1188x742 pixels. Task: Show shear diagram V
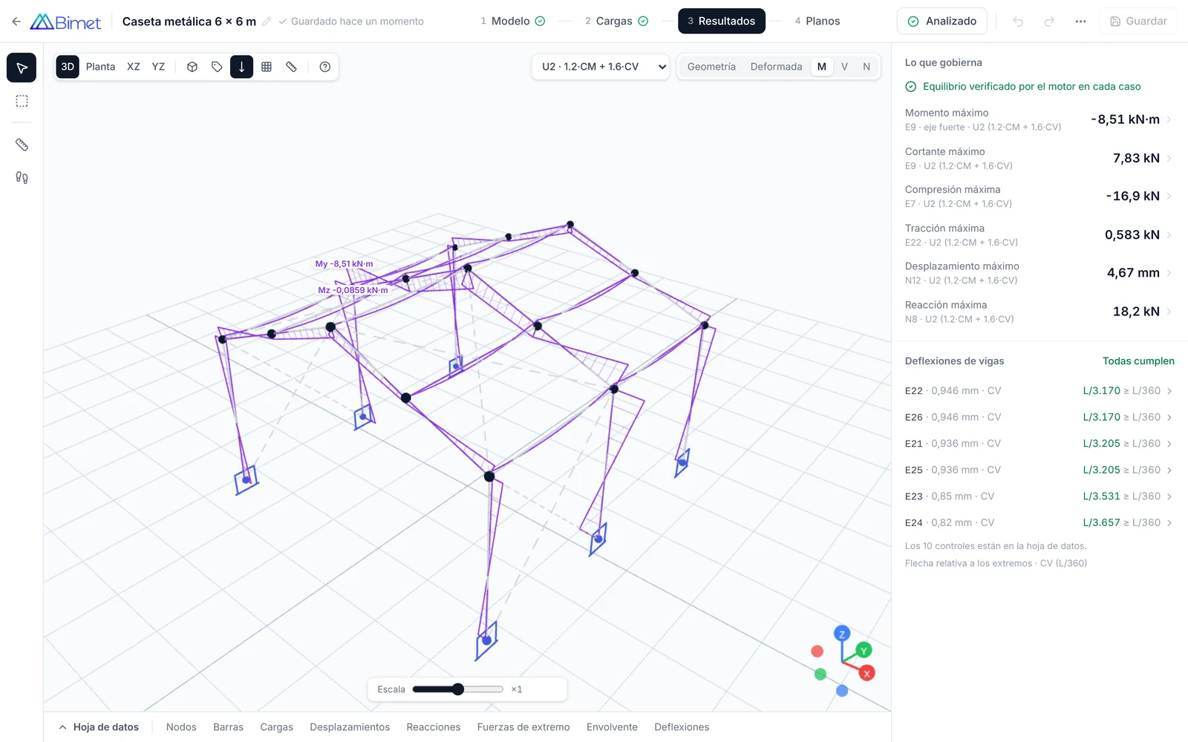point(844,67)
